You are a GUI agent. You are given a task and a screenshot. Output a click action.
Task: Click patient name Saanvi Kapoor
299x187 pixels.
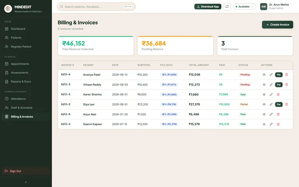tap(92, 124)
